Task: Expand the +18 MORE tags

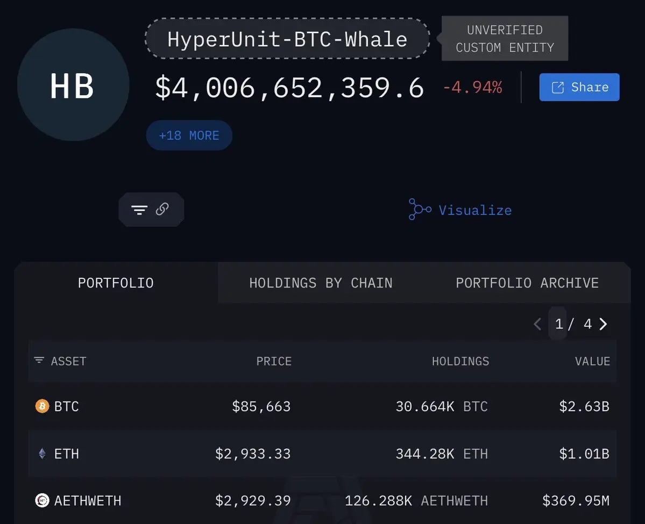Action: pyautogui.click(x=189, y=135)
